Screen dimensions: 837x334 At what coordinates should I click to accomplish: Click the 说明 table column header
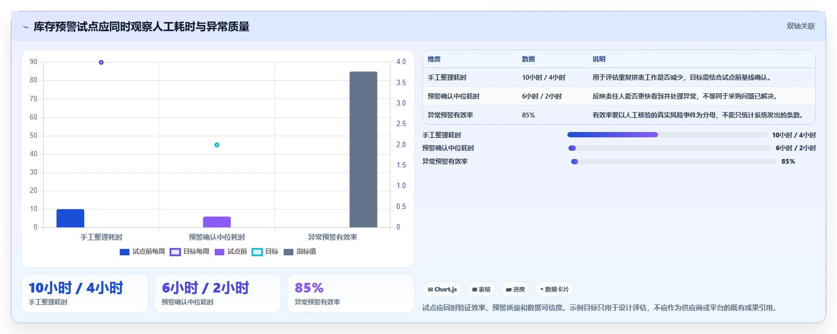[x=599, y=59]
